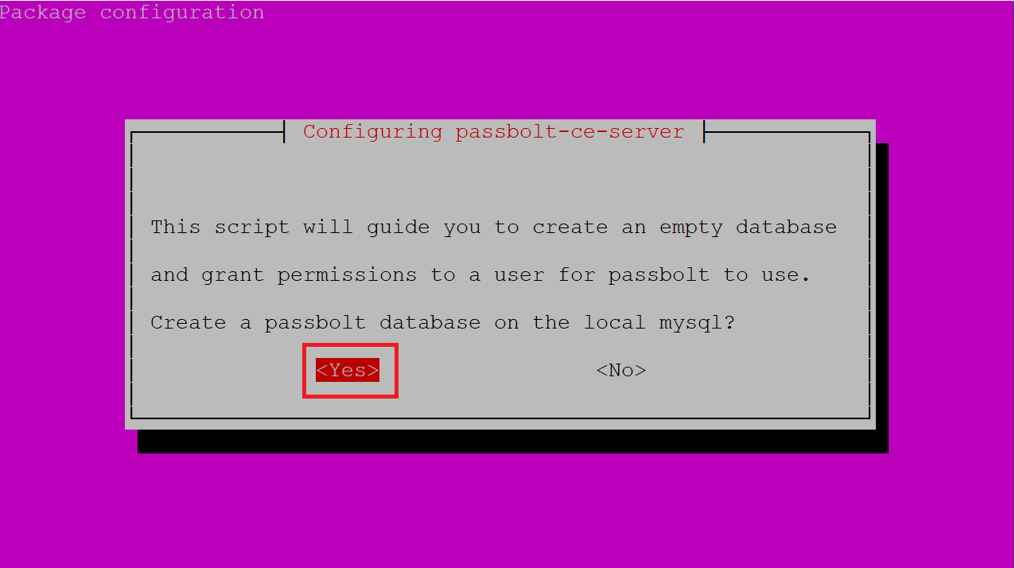The image size is (1015, 568).
Task: Click "passbolt-ce-server" in the dialog title
Action: (570, 131)
